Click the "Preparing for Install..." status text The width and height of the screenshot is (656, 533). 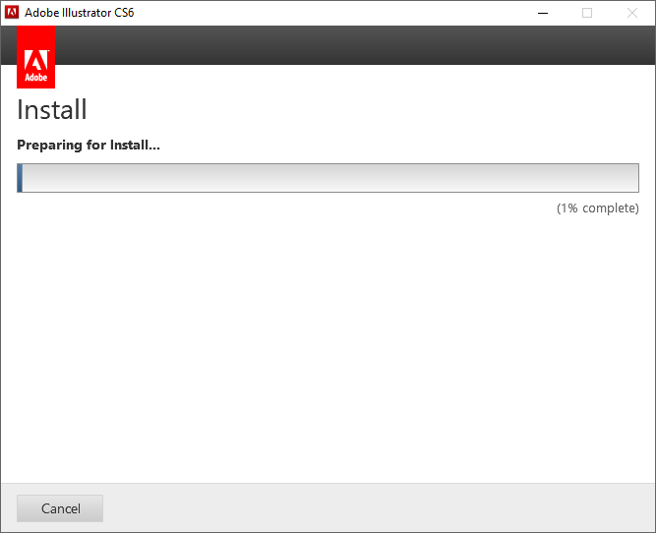89,145
